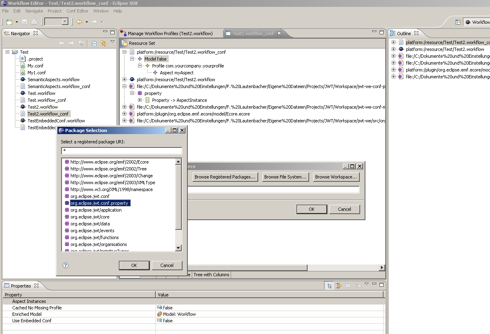This screenshot has height=334, width=490.
Task: Toggle Link with Editor in Navigator
Action: pos(104,43)
